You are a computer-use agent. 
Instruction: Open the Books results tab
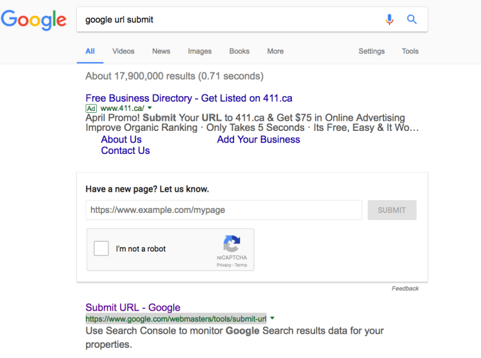239,51
